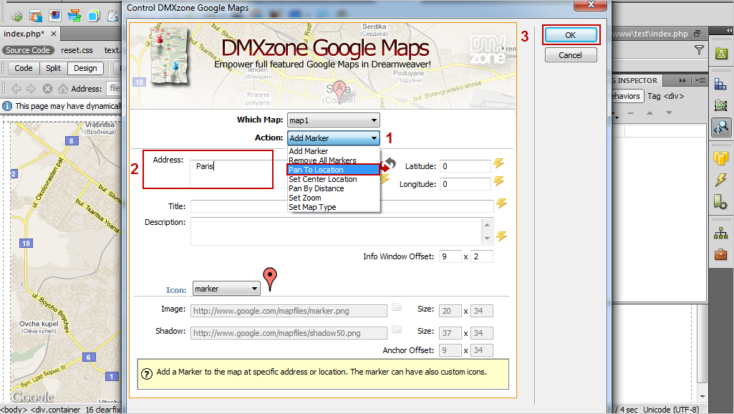
Task: Click the Description scrollbar up arrow
Action: [487, 224]
